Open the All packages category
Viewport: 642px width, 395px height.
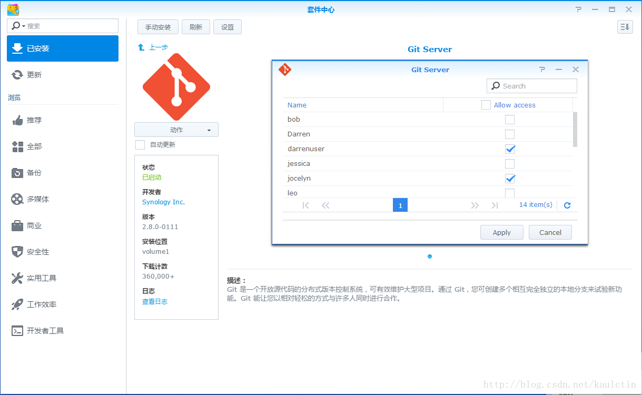click(x=63, y=146)
